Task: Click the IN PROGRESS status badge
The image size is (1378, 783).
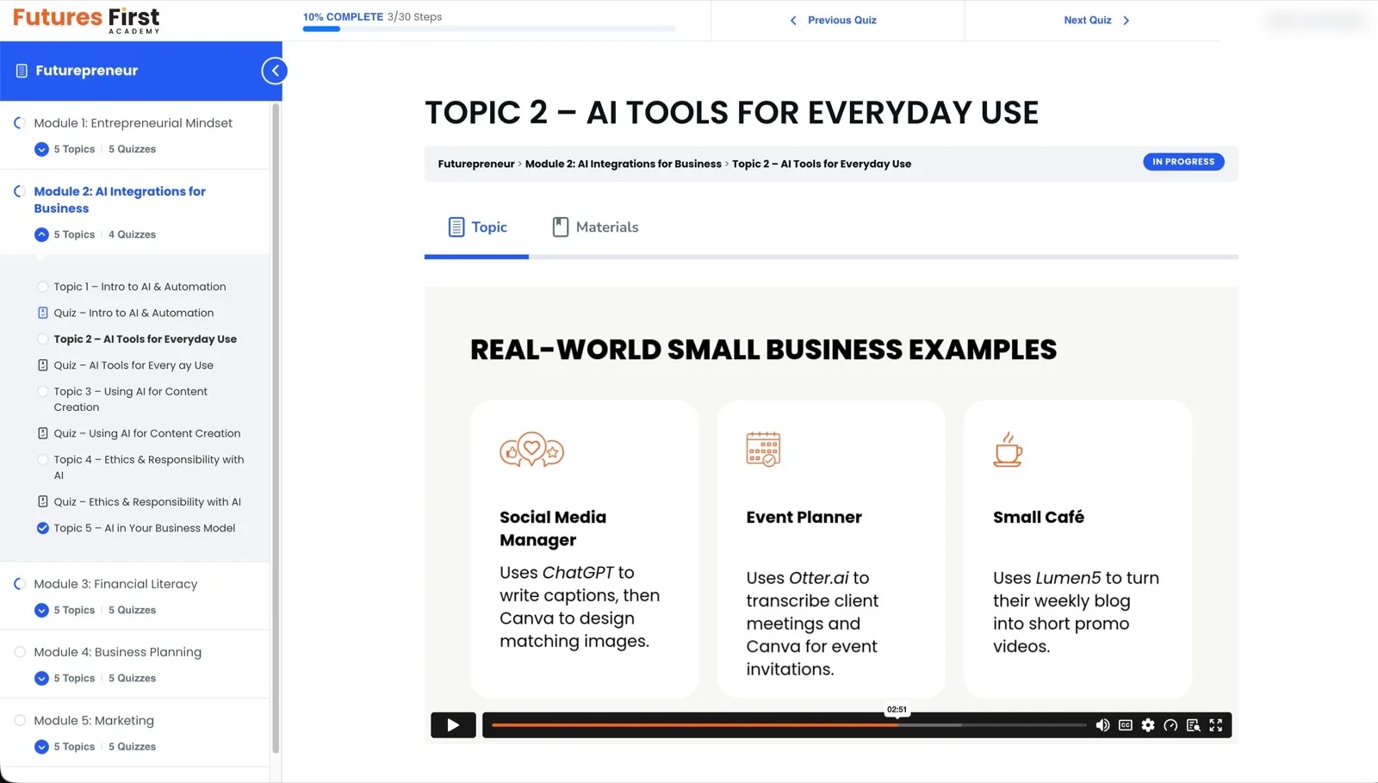Action: point(1183,162)
